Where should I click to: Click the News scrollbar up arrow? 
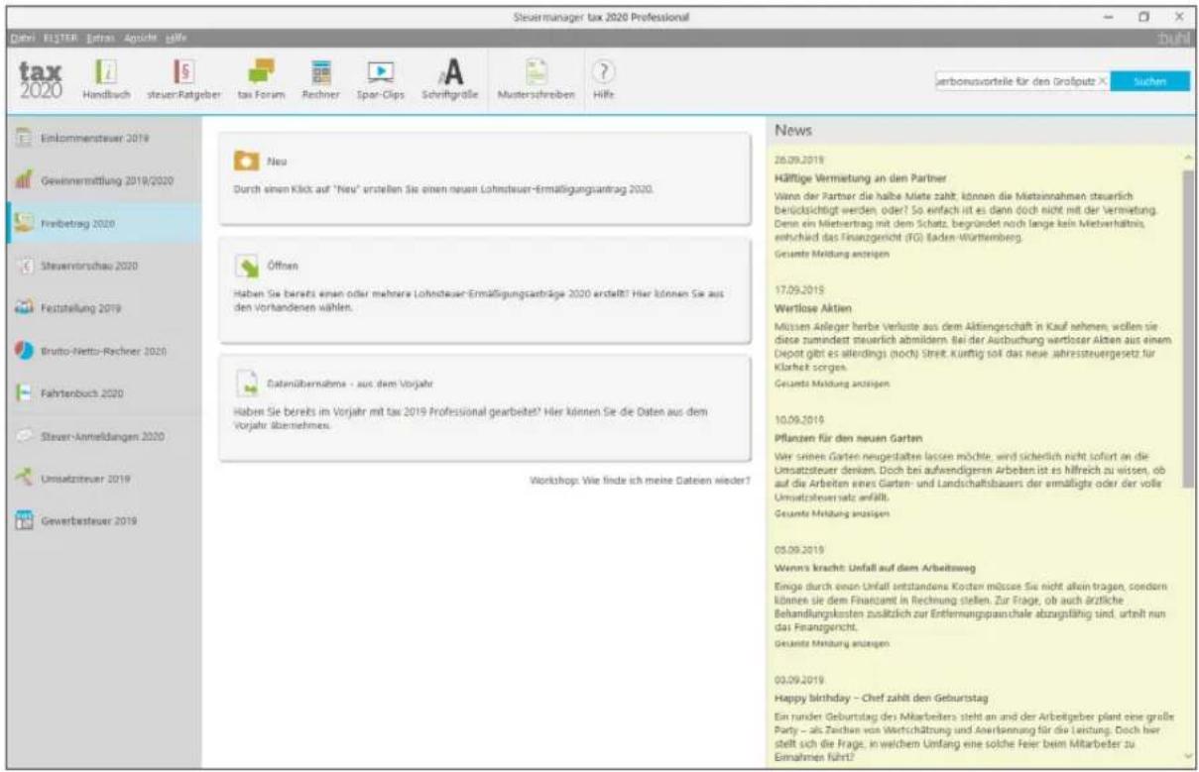1188,157
